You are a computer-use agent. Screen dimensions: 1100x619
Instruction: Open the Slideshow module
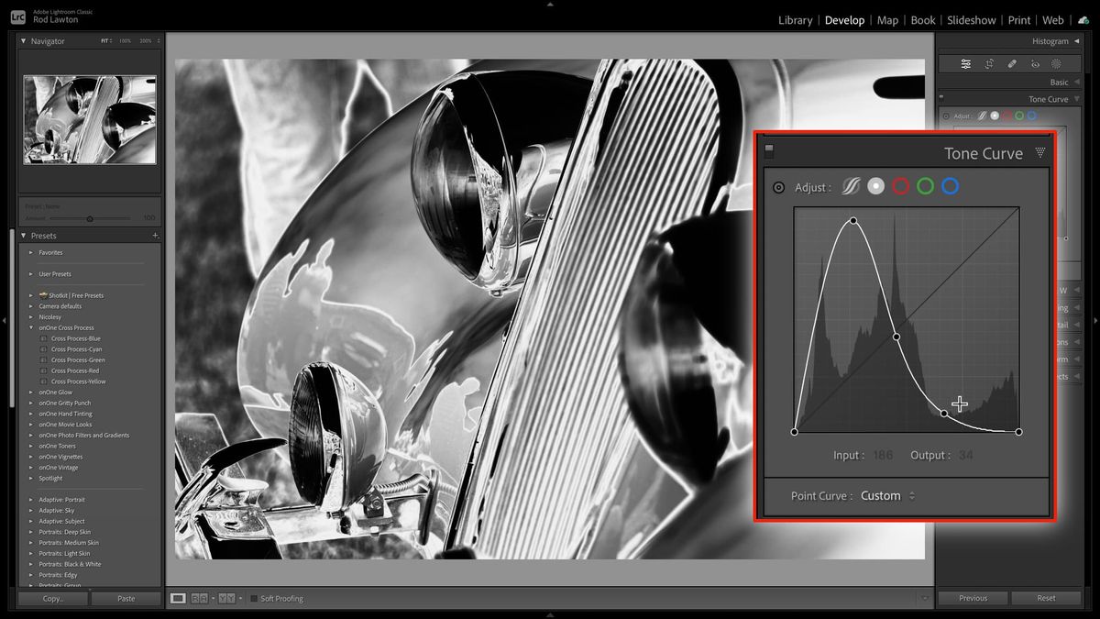(x=972, y=19)
